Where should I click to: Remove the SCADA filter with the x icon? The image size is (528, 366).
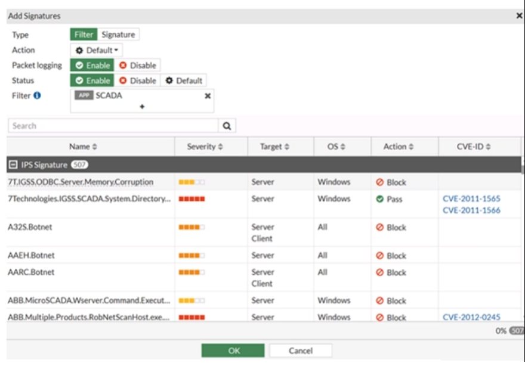(208, 95)
